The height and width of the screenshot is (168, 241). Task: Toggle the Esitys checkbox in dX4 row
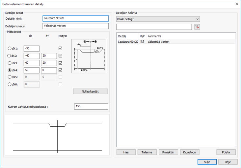tap(60, 70)
